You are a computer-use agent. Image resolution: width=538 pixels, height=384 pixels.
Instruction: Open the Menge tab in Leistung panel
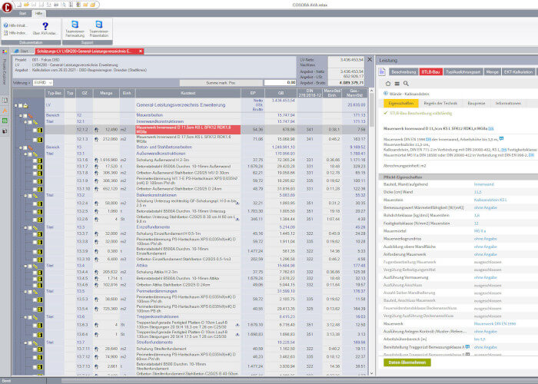(x=492, y=71)
